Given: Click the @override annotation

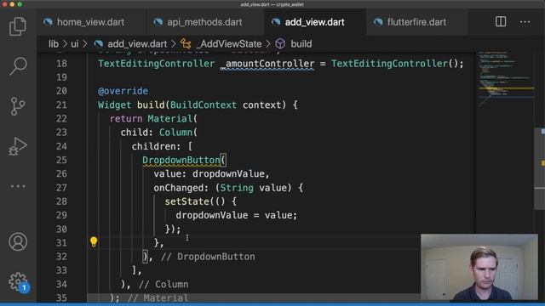Looking at the screenshot, I should pyautogui.click(x=123, y=91).
